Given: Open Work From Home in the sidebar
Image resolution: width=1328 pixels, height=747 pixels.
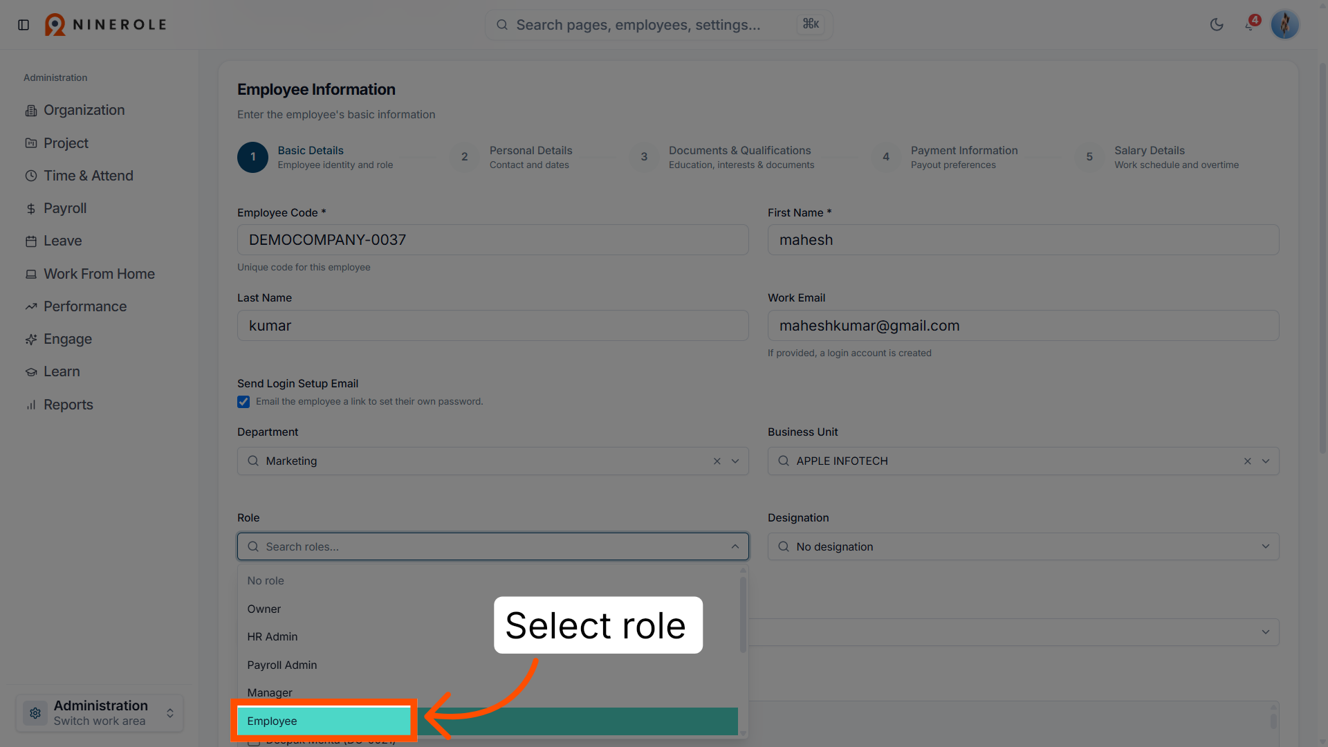Looking at the screenshot, I should coord(99,274).
